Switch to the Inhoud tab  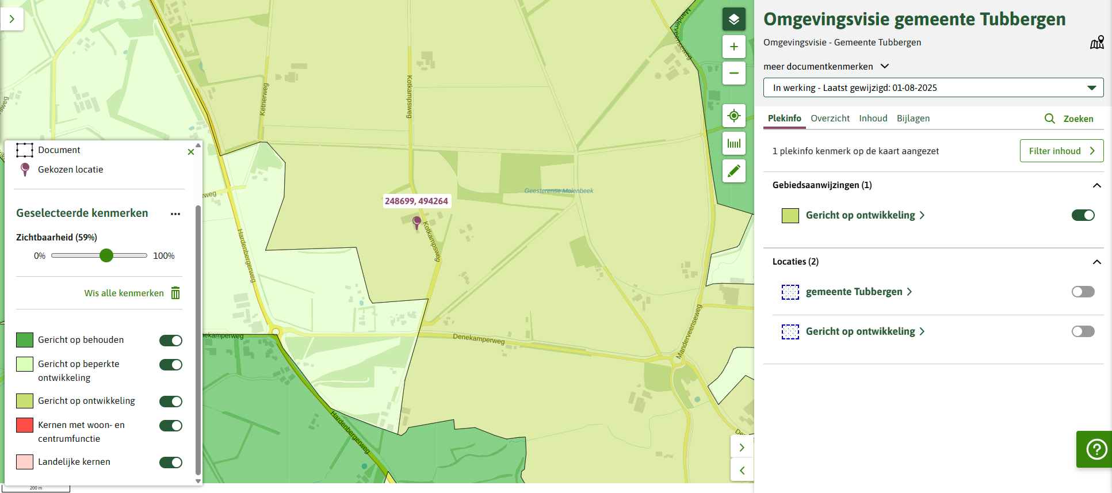pos(873,119)
